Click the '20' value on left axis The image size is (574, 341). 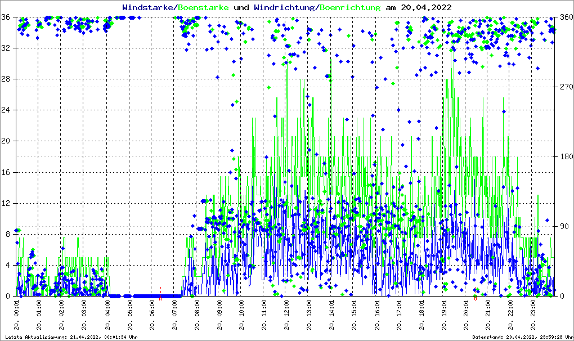pyautogui.click(x=6, y=141)
